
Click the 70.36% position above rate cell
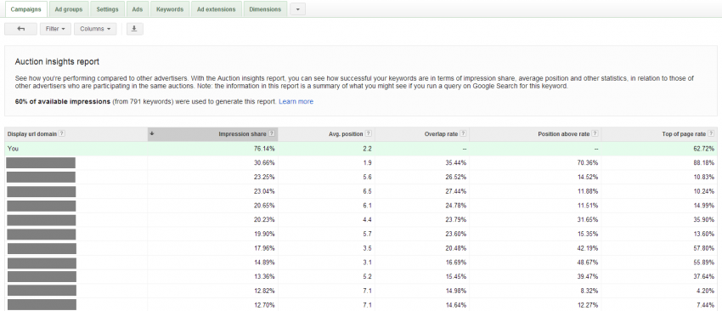pos(589,163)
